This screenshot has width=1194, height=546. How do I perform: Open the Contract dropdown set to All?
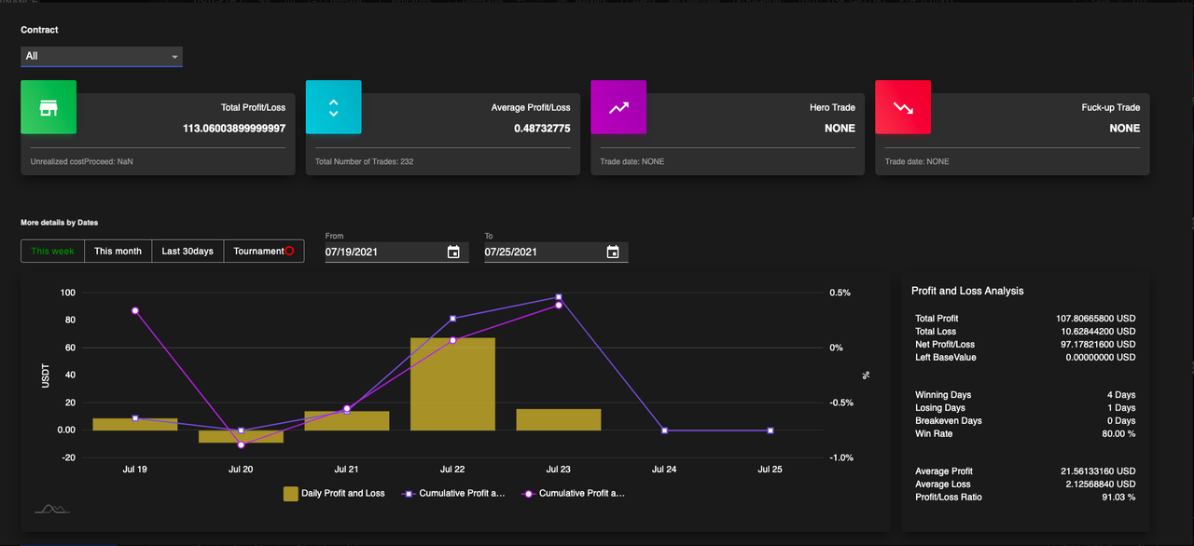point(102,57)
